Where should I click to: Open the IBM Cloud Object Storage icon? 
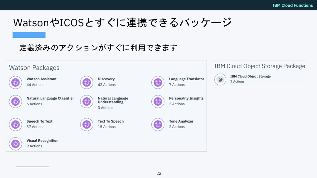[x=220, y=79]
